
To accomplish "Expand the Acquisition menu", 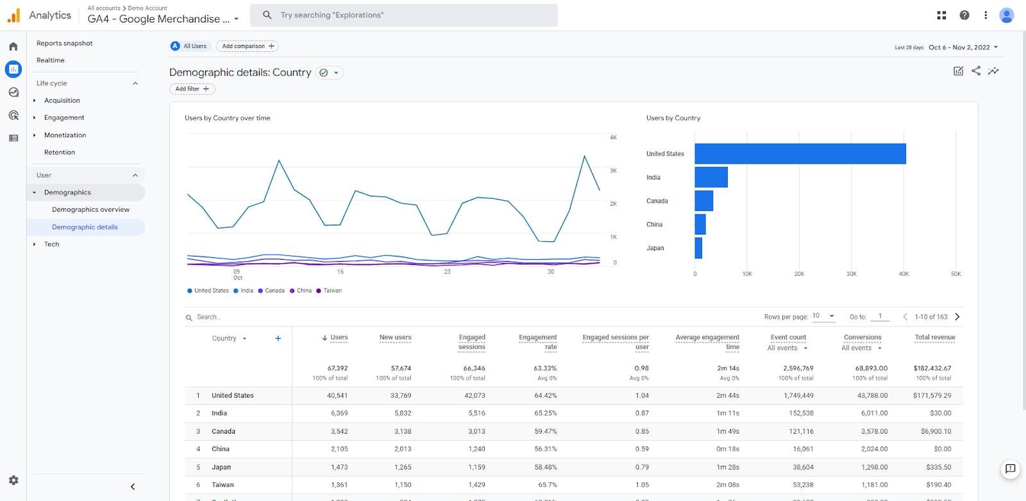I will click(62, 101).
